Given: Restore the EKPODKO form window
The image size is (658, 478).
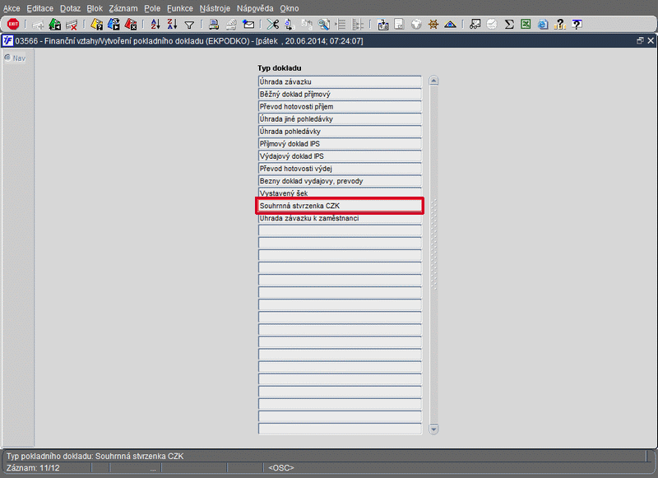Looking at the screenshot, I should (x=640, y=40).
